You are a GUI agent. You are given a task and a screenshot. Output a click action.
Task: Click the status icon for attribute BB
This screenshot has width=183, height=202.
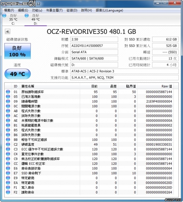[8, 139]
